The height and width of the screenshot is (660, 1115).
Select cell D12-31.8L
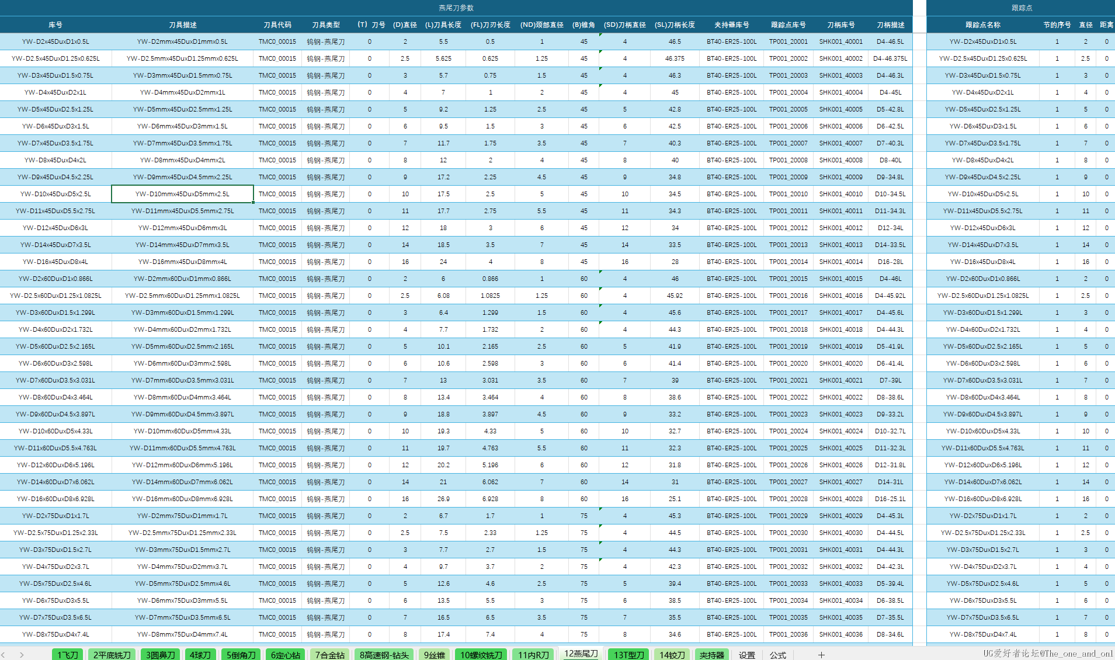tap(891, 465)
